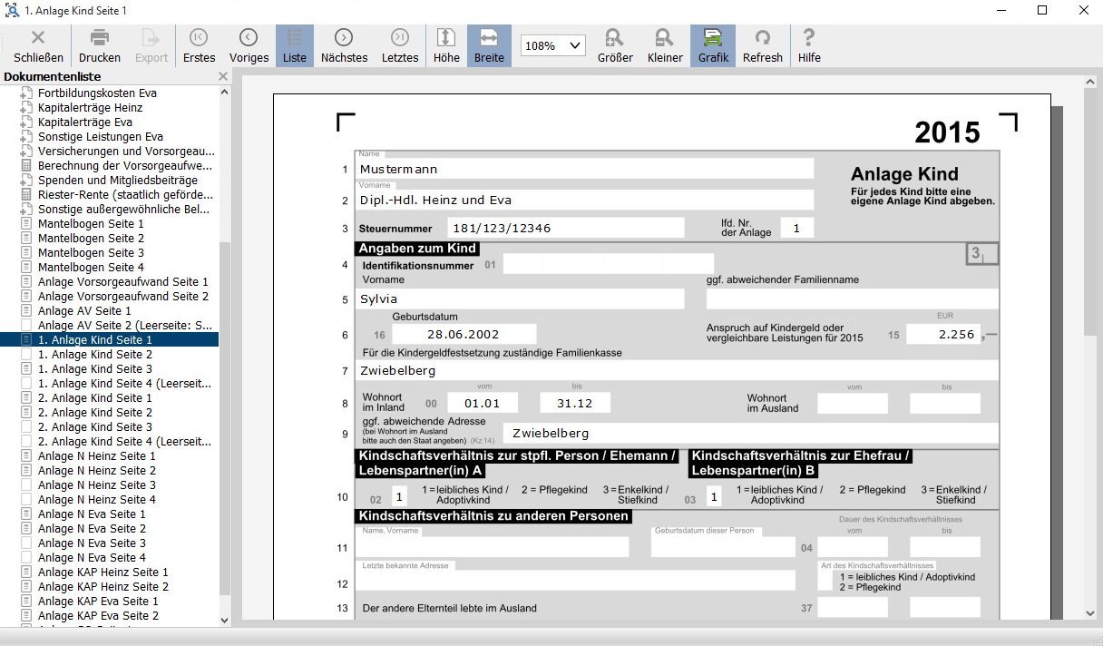Toggle fit to Breite width mode
This screenshot has height=646, width=1103.
pos(489,45)
